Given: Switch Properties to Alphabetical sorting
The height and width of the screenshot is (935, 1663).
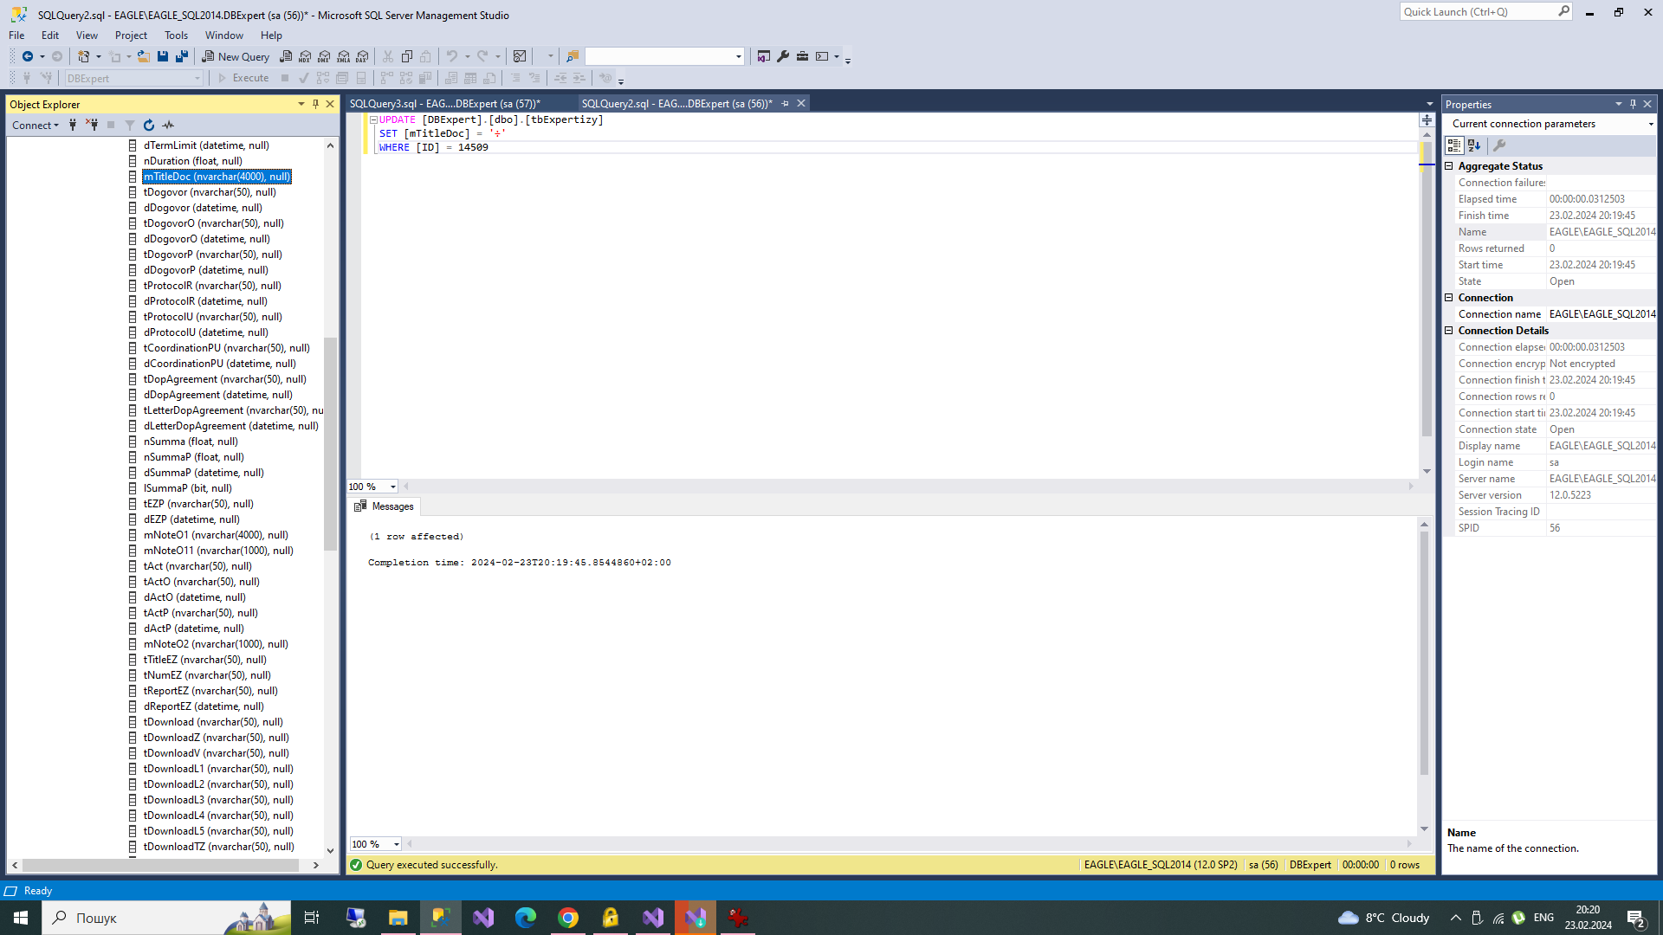Looking at the screenshot, I should 1474,145.
